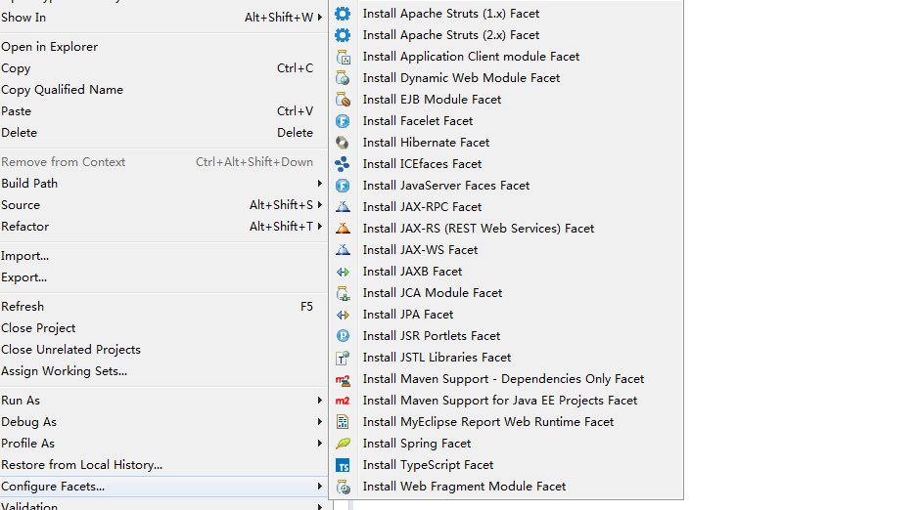Click the JavaServer Faces facet icon
Image resolution: width=921 pixels, height=510 pixels.
(343, 186)
